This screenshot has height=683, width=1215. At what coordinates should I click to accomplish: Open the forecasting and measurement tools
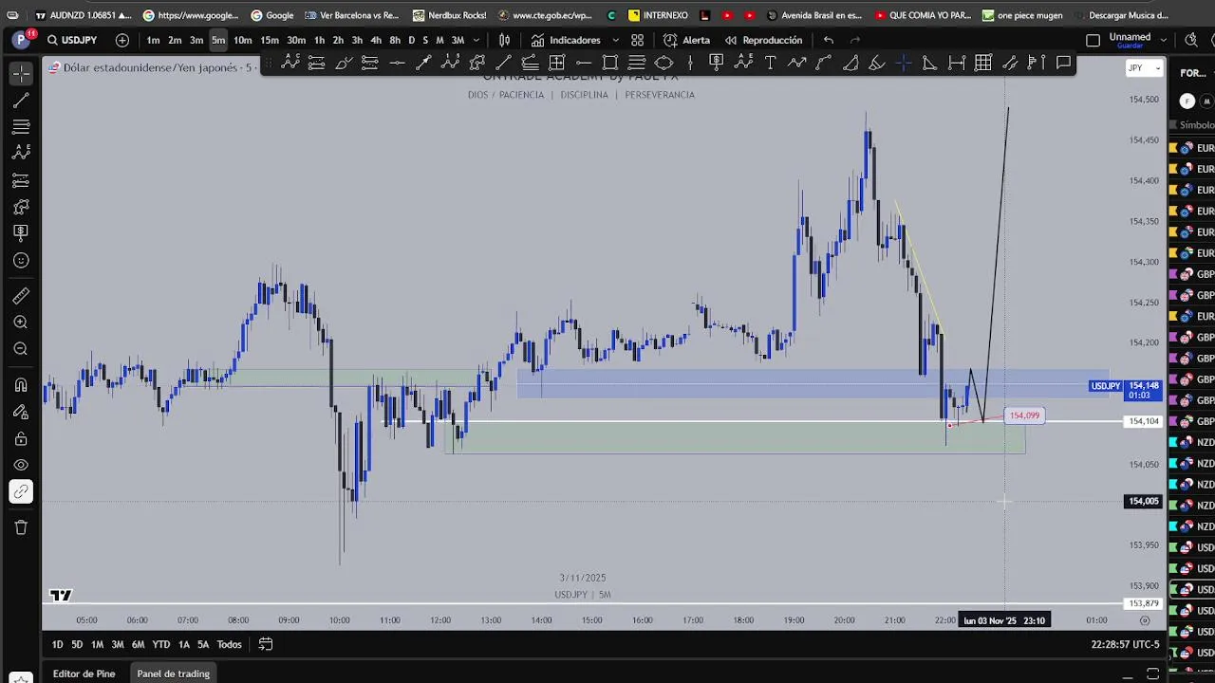click(x=21, y=179)
